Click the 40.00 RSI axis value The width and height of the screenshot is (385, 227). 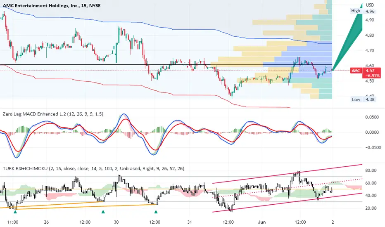371,196
